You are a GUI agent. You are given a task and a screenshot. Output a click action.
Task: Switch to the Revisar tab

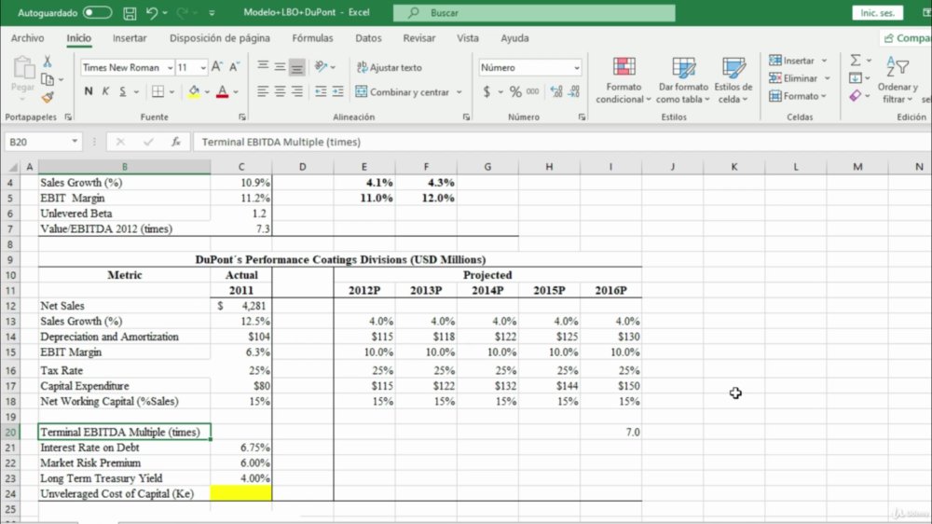click(x=419, y=38)
